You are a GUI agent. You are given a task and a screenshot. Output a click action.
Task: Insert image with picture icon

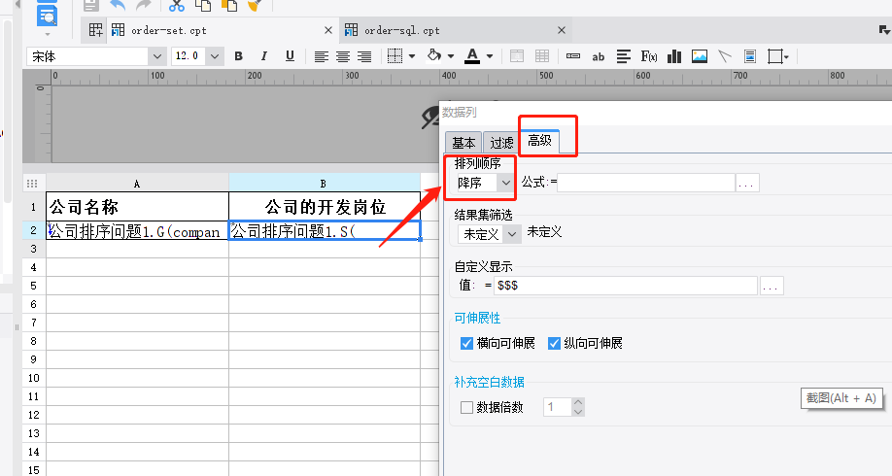tap(700, 56)
